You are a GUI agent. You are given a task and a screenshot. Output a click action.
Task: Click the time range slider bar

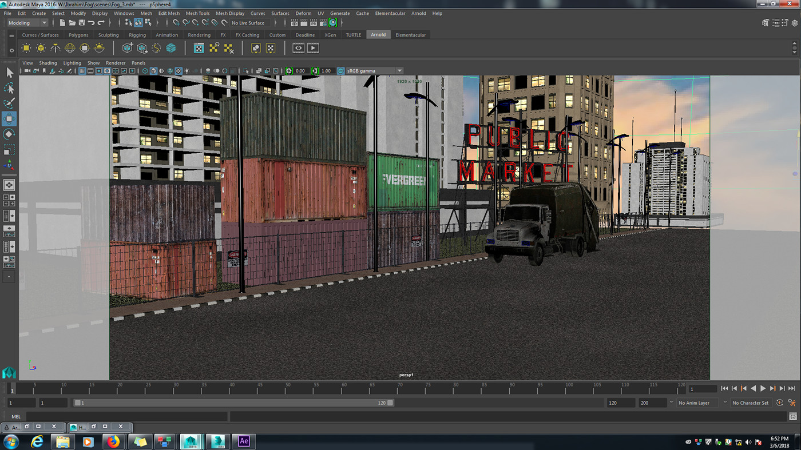(x=233, y=403)
